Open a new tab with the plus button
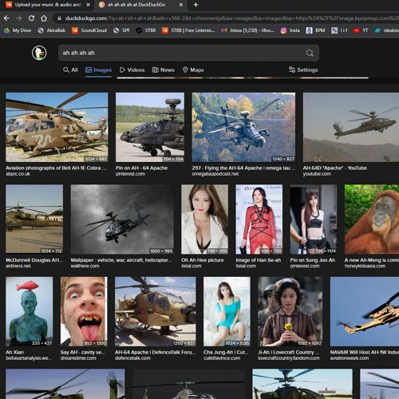This screenshot has height=399, width=399. pyautogui.click(x=196, y=5)
